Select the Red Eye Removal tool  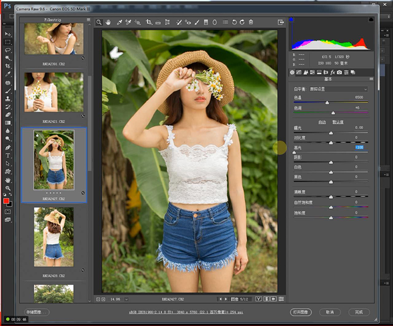[188, 23]
